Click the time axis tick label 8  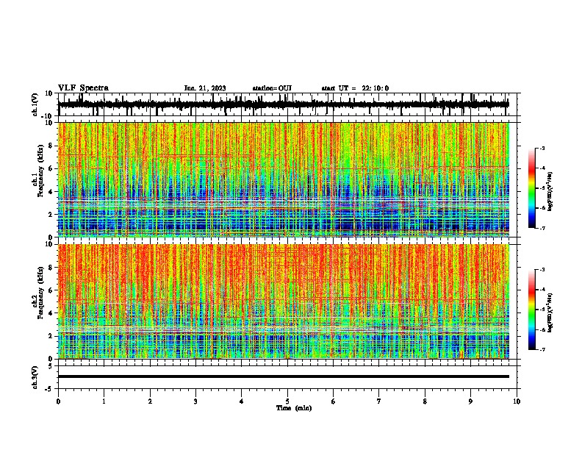(425, 401)
